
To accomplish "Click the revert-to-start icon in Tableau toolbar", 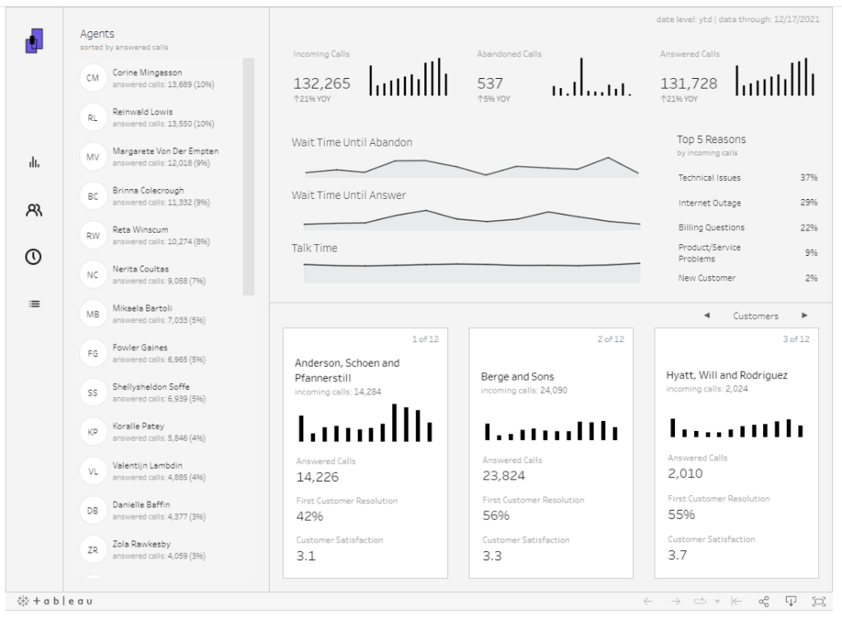I will click(x=737, y=601).
